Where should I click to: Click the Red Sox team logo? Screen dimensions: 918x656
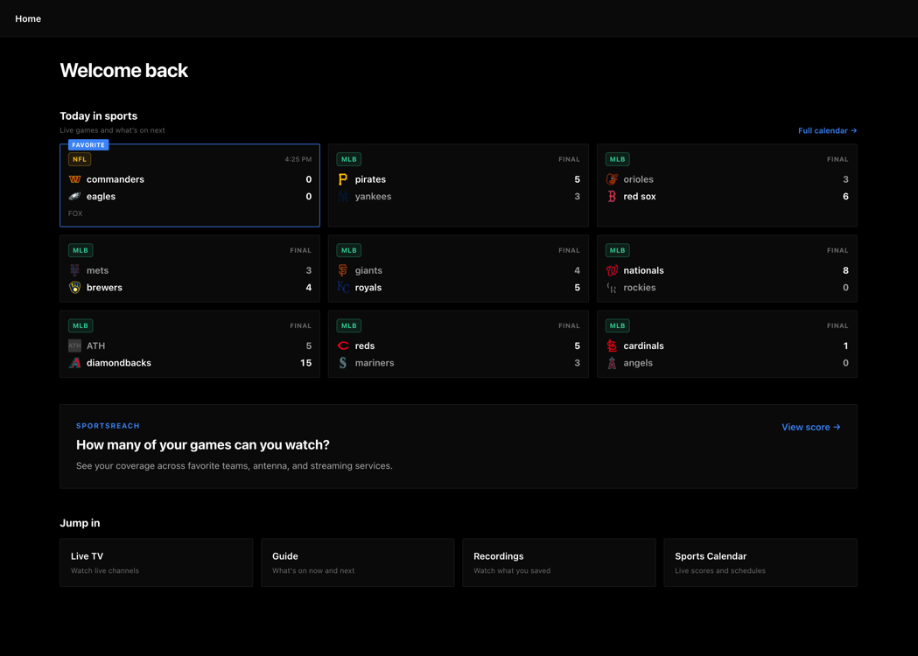pos(612,196)
